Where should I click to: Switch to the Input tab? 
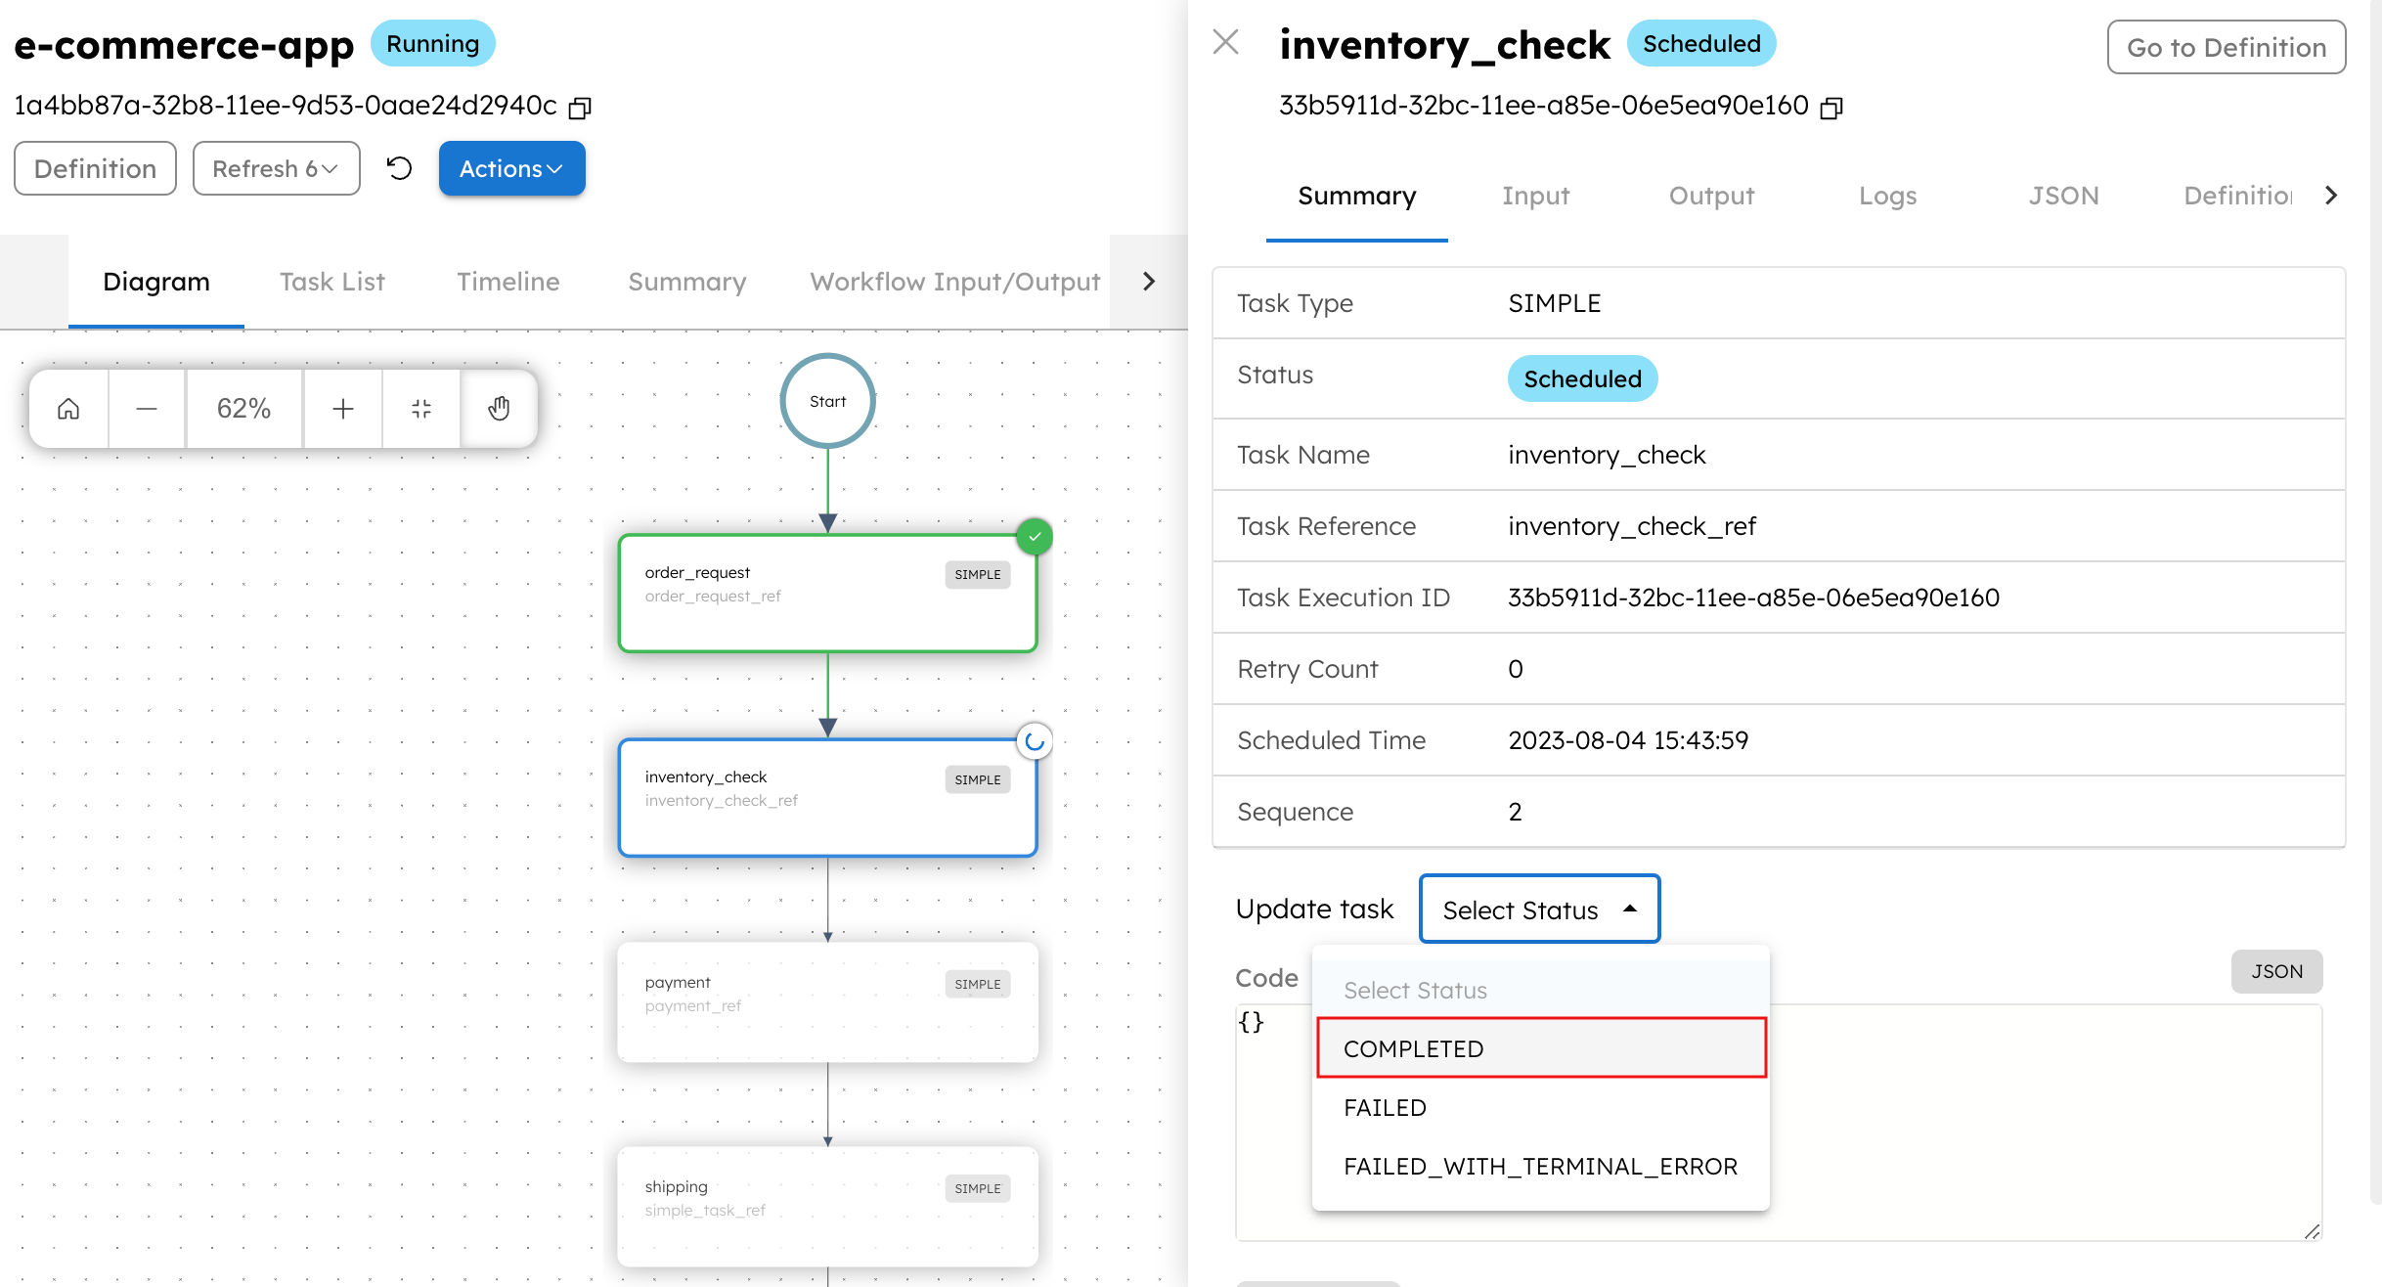click(x=1535, y=196)
